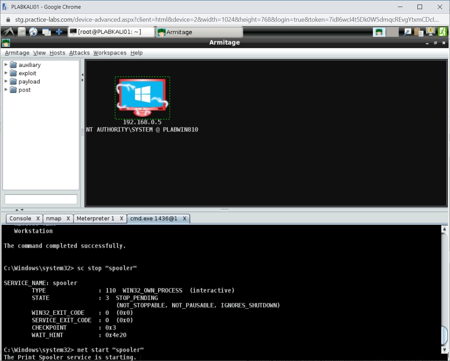
Task: Click the user avatar icon in the top bar
Action: pyautogui.click(x=379, y=31)
